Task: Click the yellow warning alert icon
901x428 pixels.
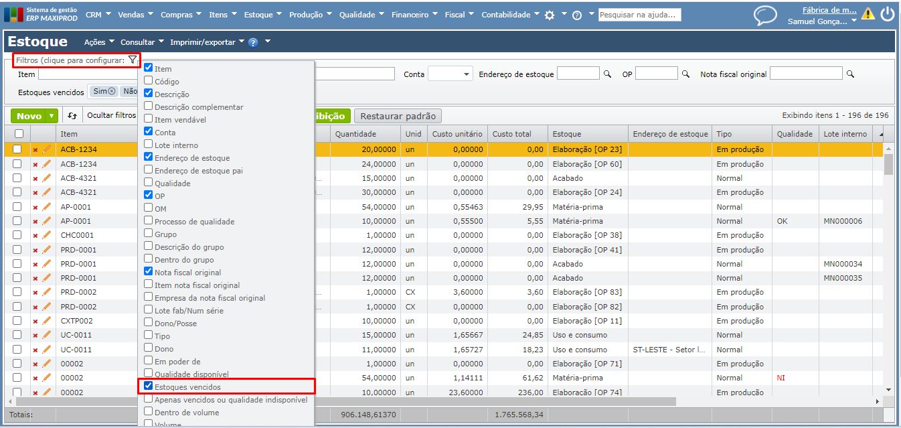Action: (868, 13)
